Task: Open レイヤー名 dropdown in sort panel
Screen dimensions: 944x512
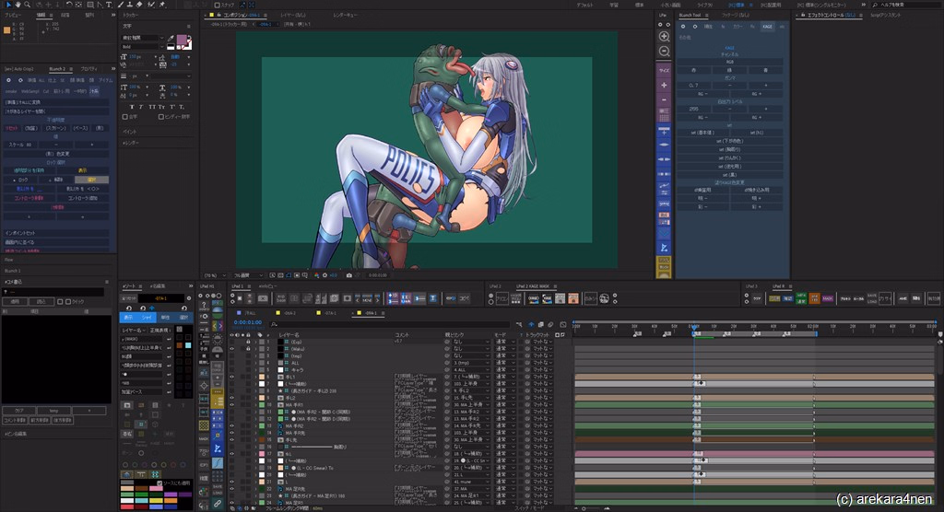Action: point(134,331)
